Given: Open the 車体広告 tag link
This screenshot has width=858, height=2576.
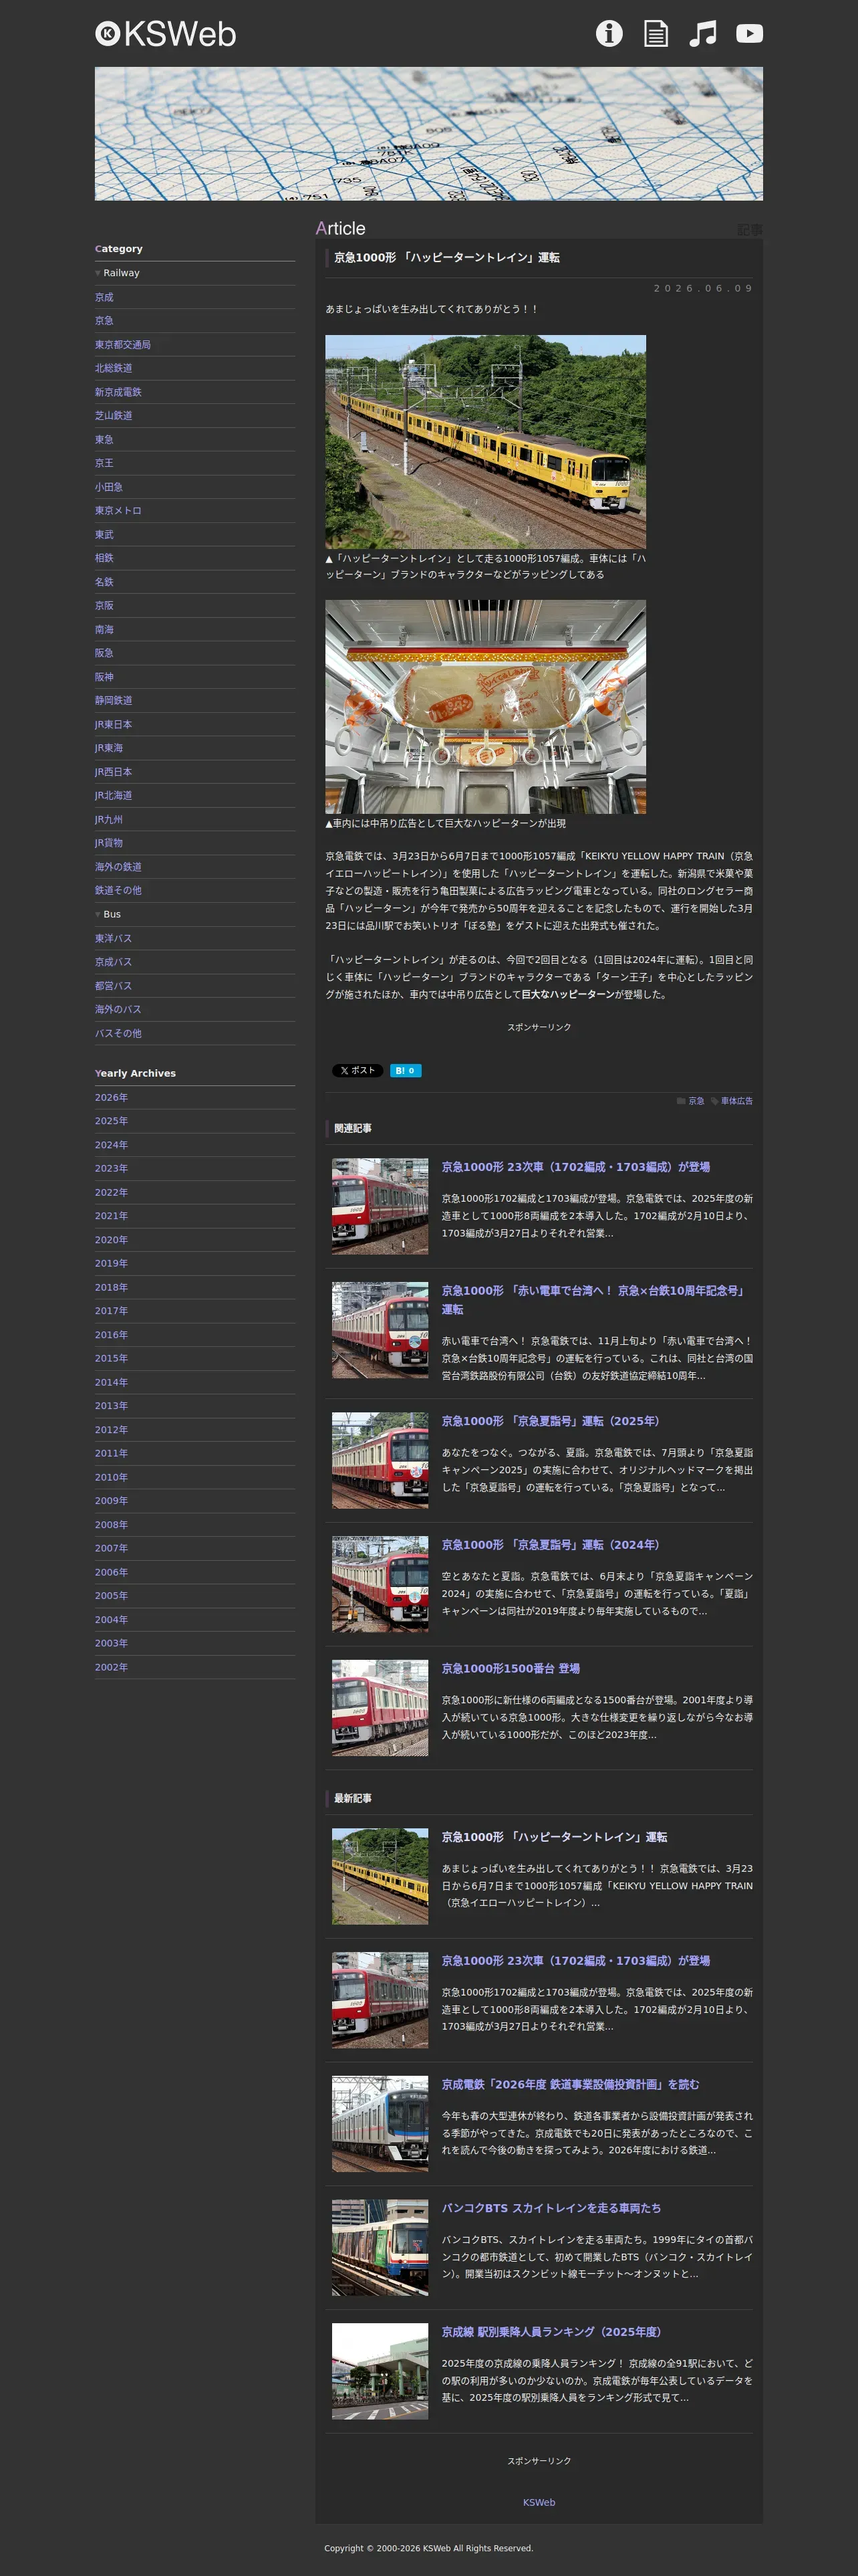Looking at the screenshot, I should click(x=737, y=1101).
